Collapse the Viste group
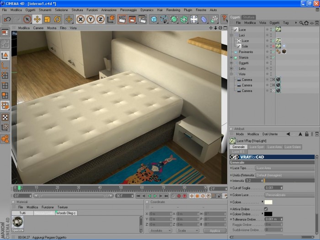320x240 pixels. click(x=231, y=74)
